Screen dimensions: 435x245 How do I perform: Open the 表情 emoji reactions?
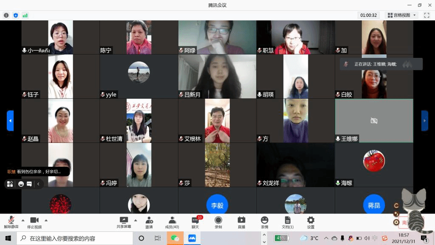coord(264,222)
